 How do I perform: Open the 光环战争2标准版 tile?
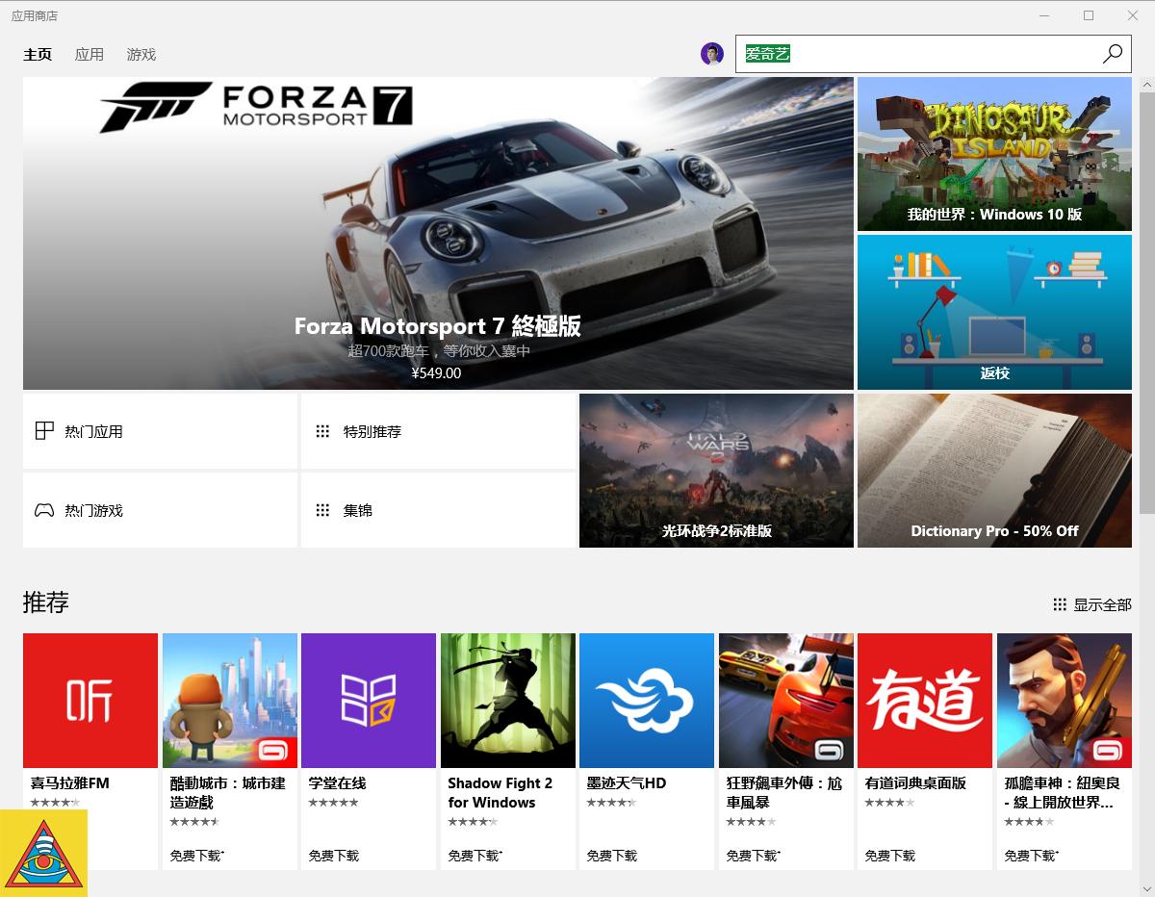716,471
